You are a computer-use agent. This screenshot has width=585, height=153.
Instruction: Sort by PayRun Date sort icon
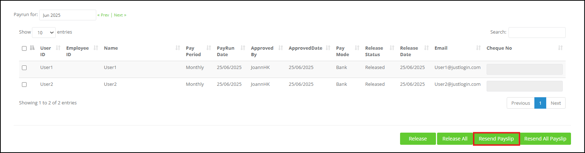(243, 48)
